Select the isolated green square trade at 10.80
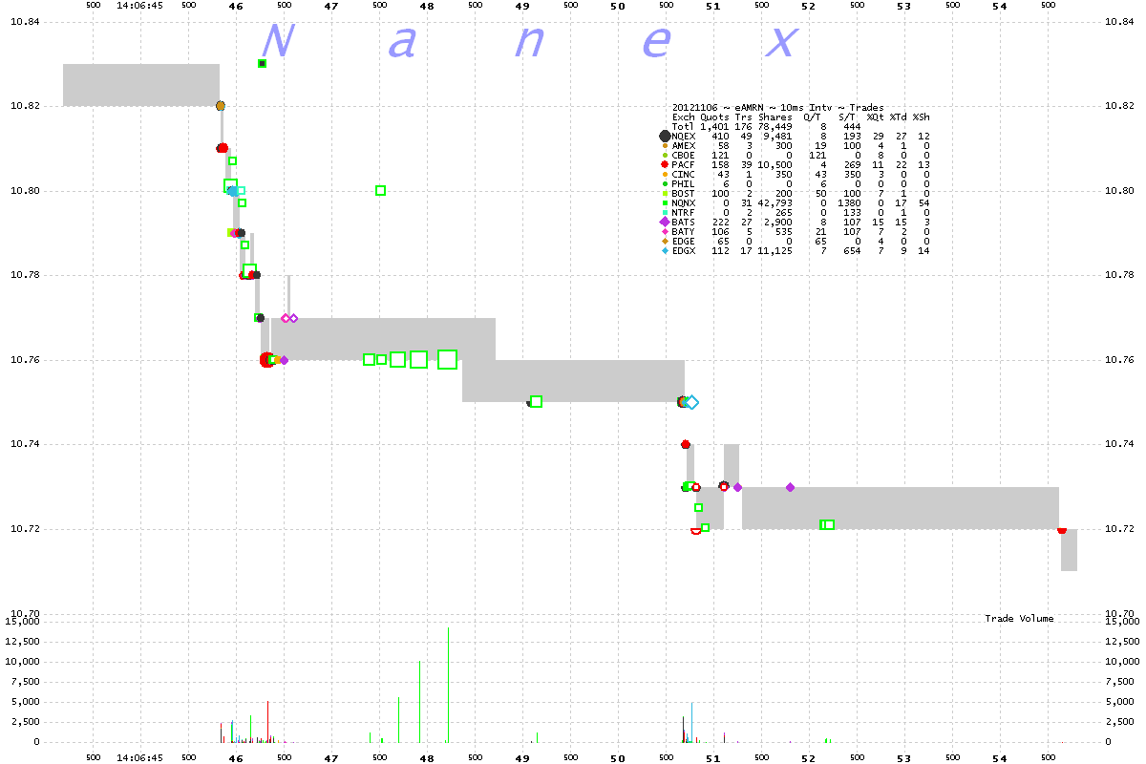 coord(380,190)
